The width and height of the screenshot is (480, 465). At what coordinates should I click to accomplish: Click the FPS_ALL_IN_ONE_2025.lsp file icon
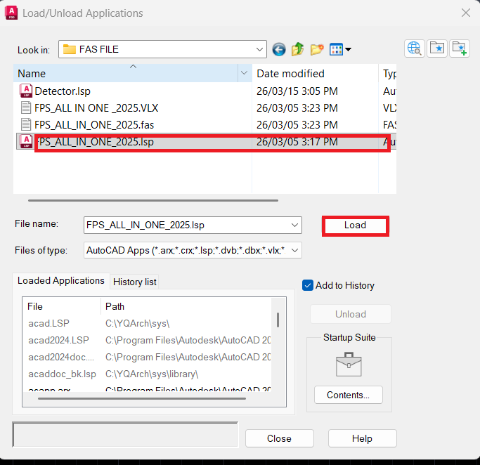26,142
